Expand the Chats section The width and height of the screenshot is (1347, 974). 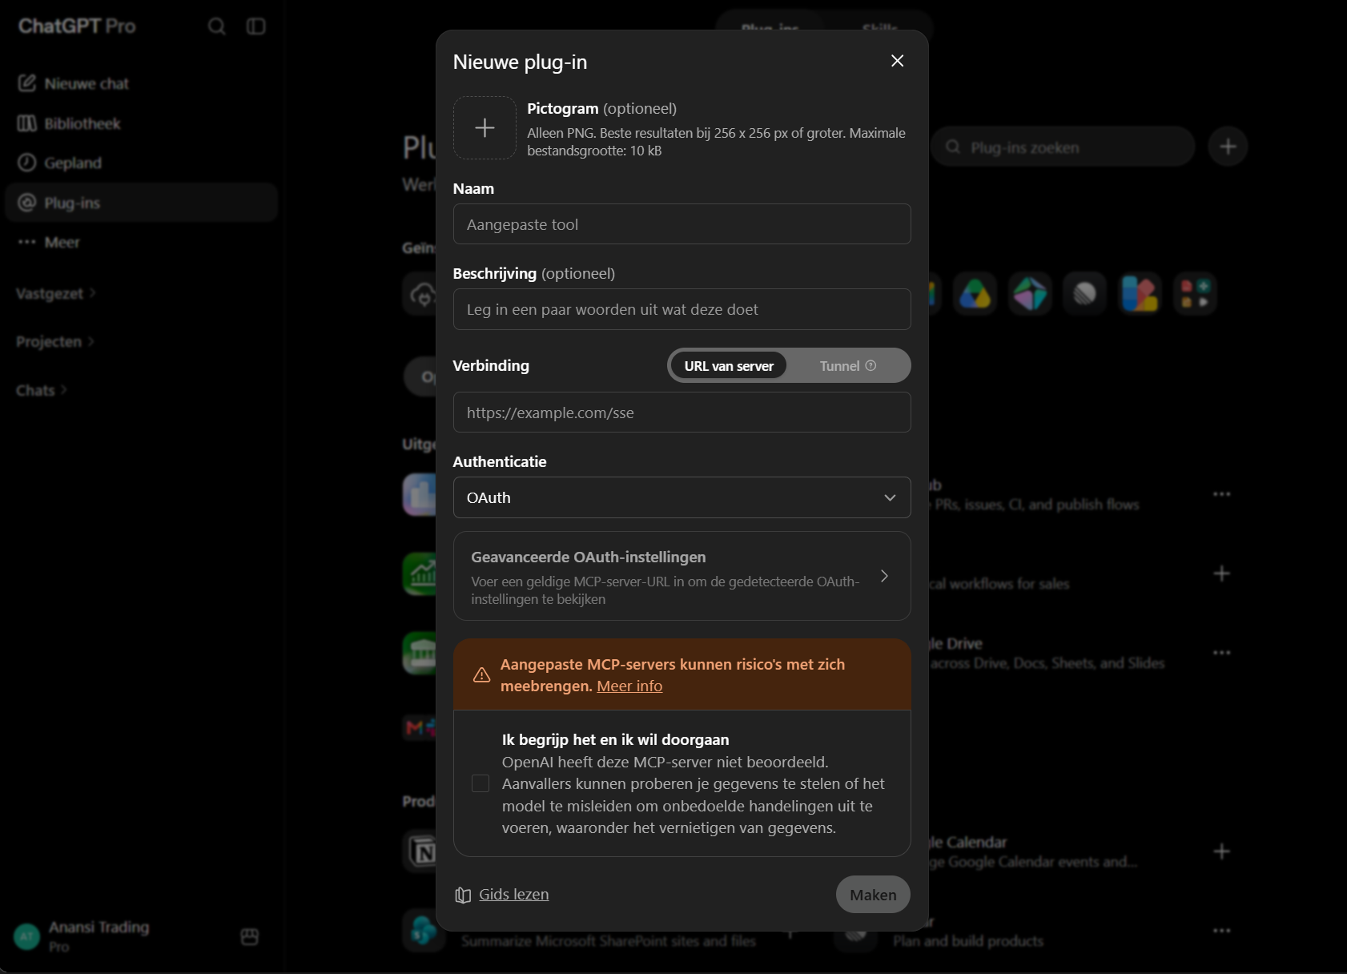pyautogui.click(x=41, y=391)
